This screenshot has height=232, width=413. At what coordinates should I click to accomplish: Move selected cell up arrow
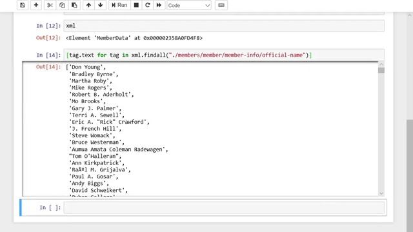[x=89, y=5]
